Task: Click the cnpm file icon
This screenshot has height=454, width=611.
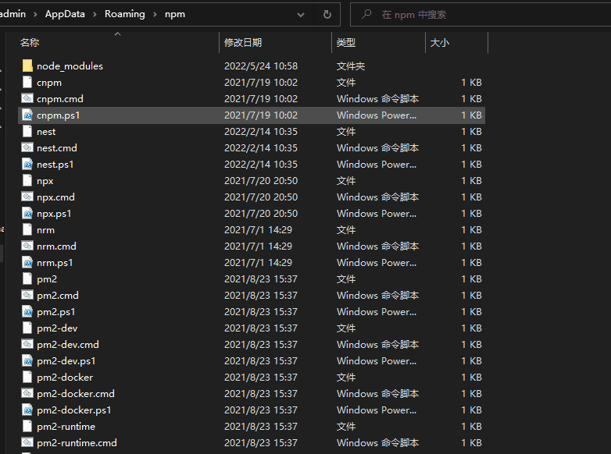Action: click(x=27, y=82)
